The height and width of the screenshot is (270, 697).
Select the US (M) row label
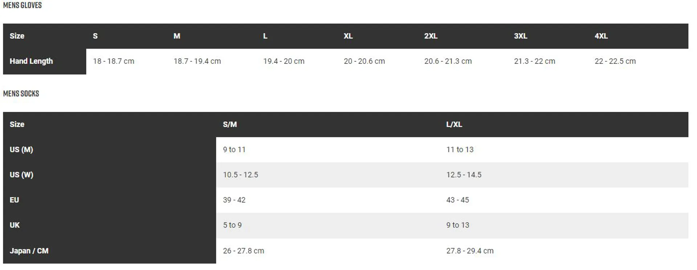(x=21, y=150)
